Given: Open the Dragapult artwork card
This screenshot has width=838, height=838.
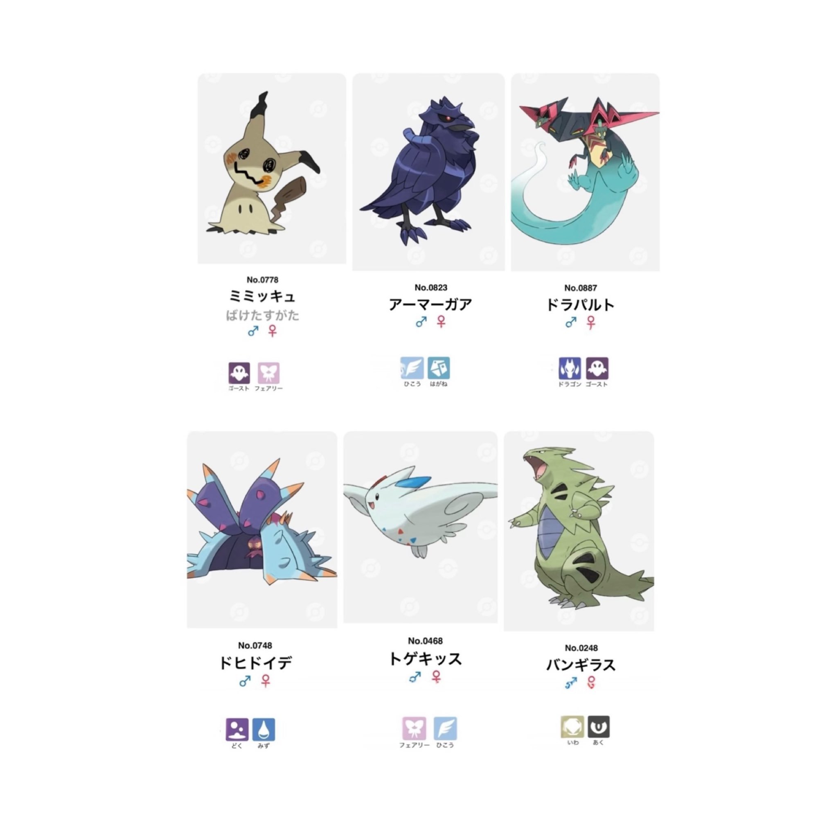Looking at the screenshot, I should pos(585,172).
